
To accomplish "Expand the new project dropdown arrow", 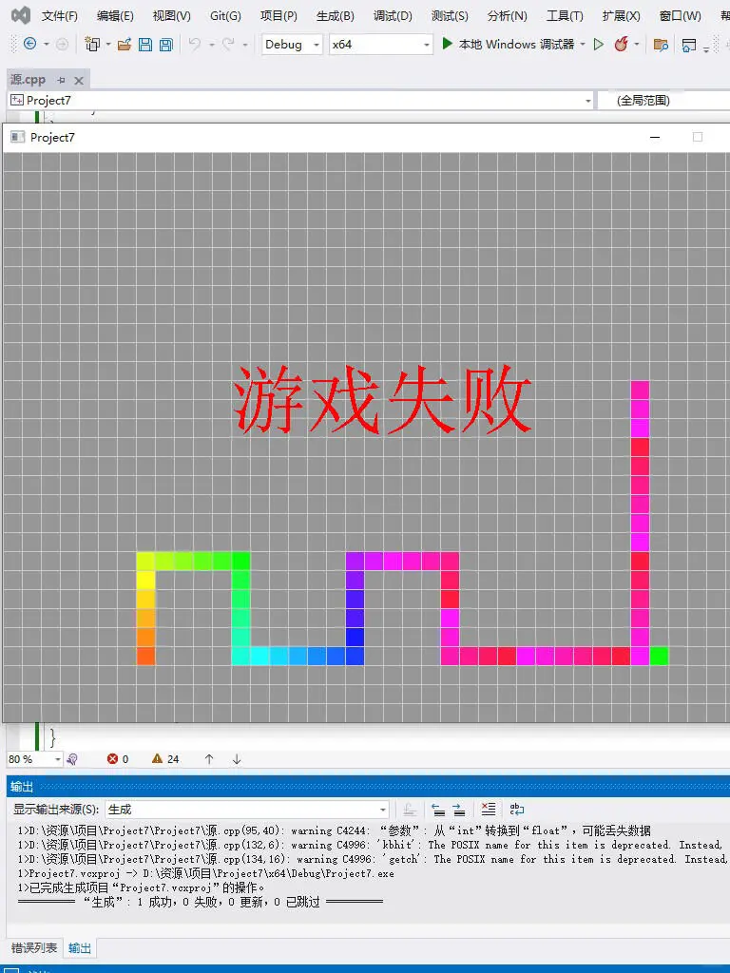I will tap(108, 44).
